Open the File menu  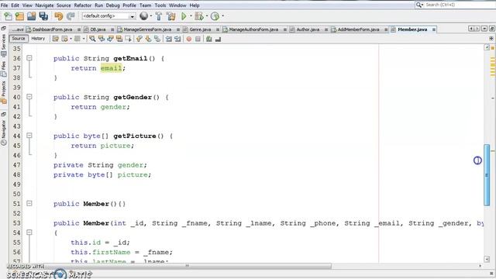tap(4, 5)
